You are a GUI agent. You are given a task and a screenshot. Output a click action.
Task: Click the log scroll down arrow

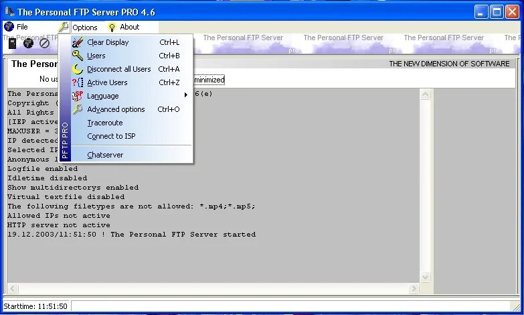[x=425, y=277]
